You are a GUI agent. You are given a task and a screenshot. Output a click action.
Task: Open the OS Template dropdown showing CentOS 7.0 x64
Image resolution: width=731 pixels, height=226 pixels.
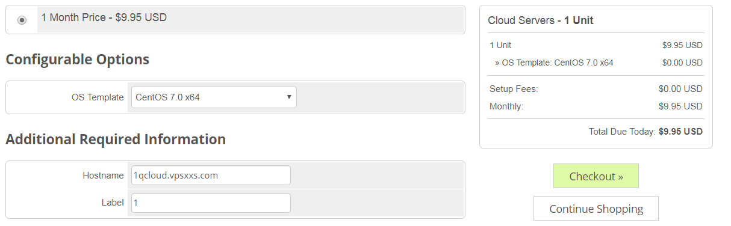[214, 97]
